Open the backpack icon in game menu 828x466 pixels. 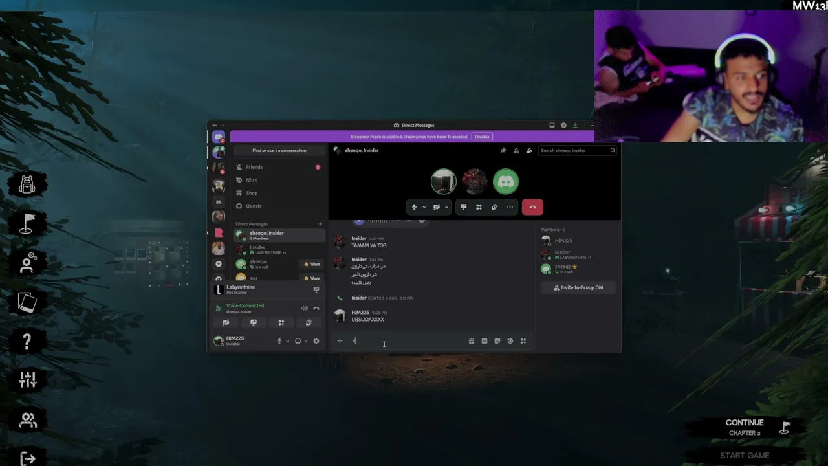[x=27, y=185]
